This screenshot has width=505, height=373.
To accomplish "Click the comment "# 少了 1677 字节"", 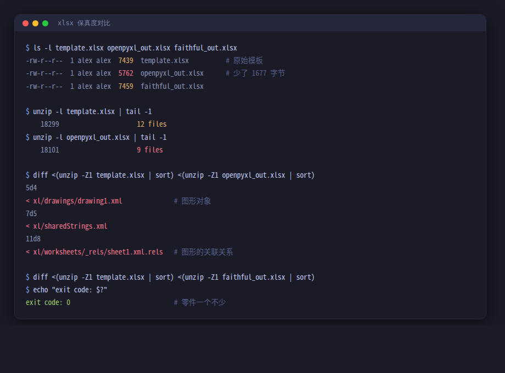I will (255, 74).
